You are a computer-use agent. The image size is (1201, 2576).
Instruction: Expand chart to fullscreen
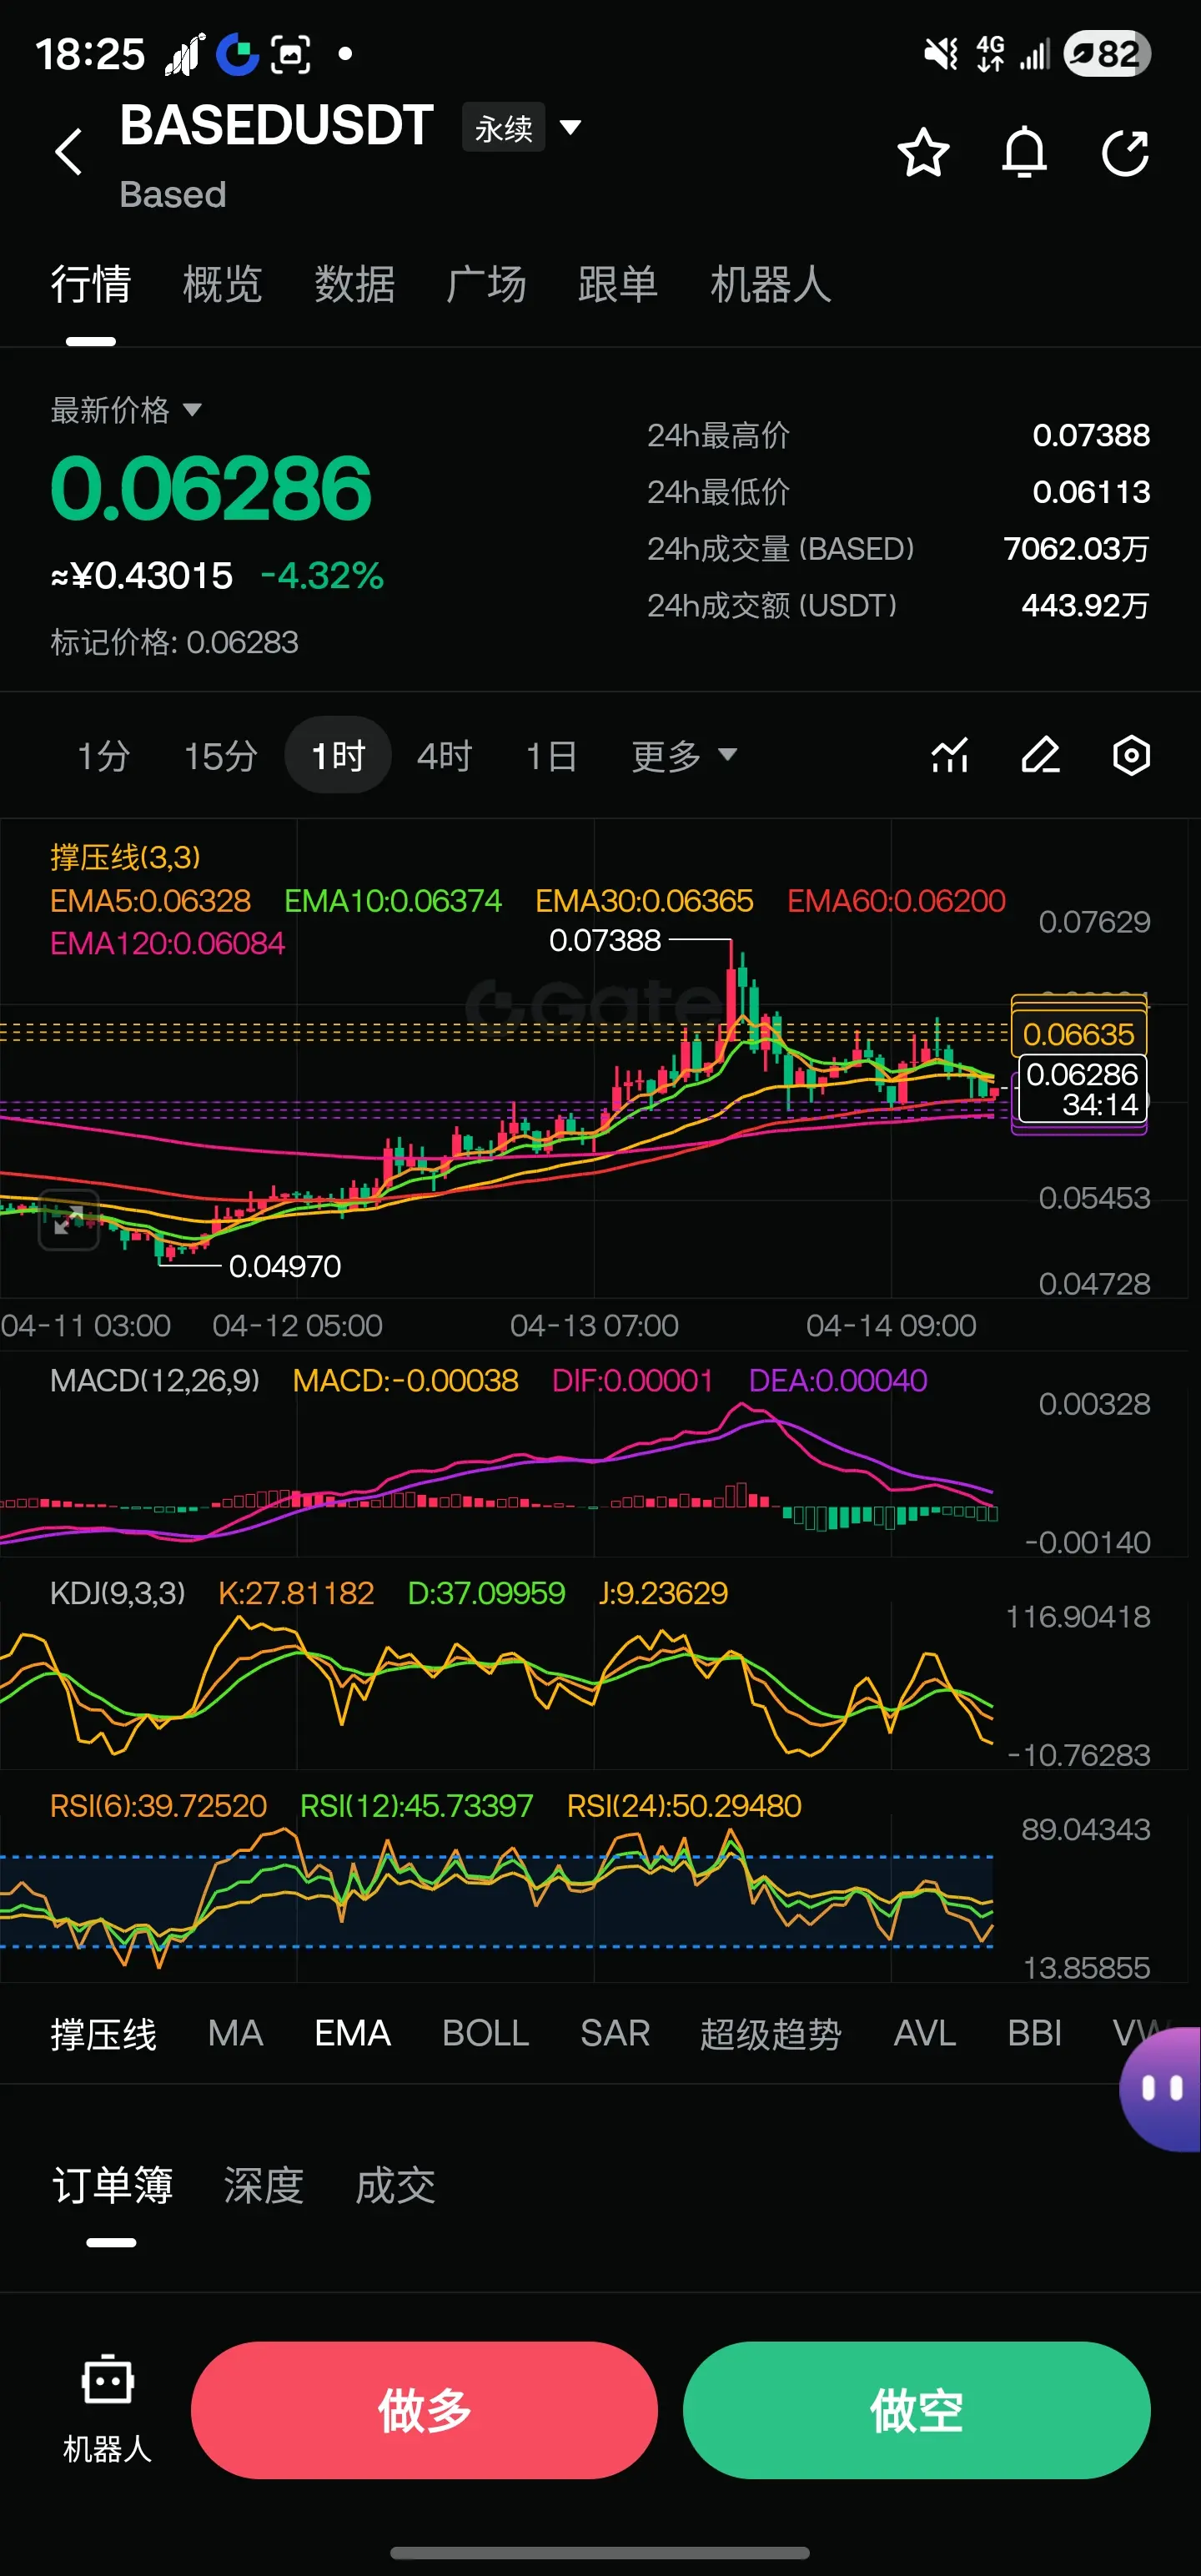[68, 1220]
